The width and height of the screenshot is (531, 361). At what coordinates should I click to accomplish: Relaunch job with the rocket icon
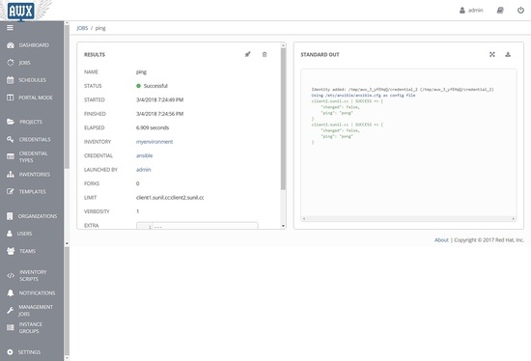pyautogui.click(x=247, y=54)
